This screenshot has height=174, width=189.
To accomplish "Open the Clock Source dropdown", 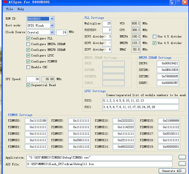I will [x=52, y=32].
